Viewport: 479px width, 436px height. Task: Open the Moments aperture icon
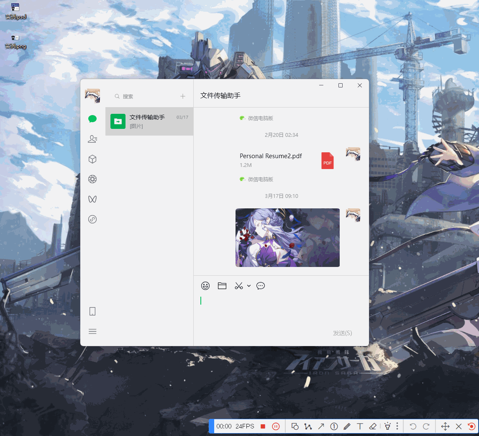[92, 179]
